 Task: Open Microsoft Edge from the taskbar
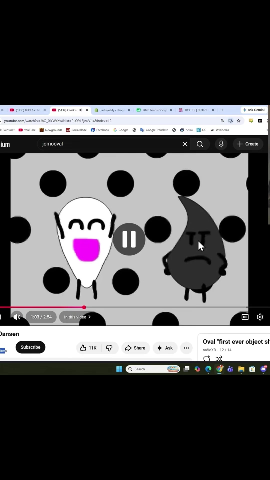tap(208, 369)
